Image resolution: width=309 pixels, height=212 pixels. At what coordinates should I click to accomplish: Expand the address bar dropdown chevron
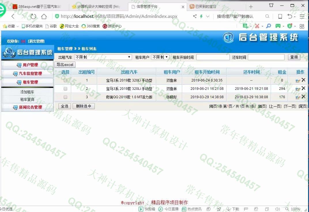click(x=208, y=16)
